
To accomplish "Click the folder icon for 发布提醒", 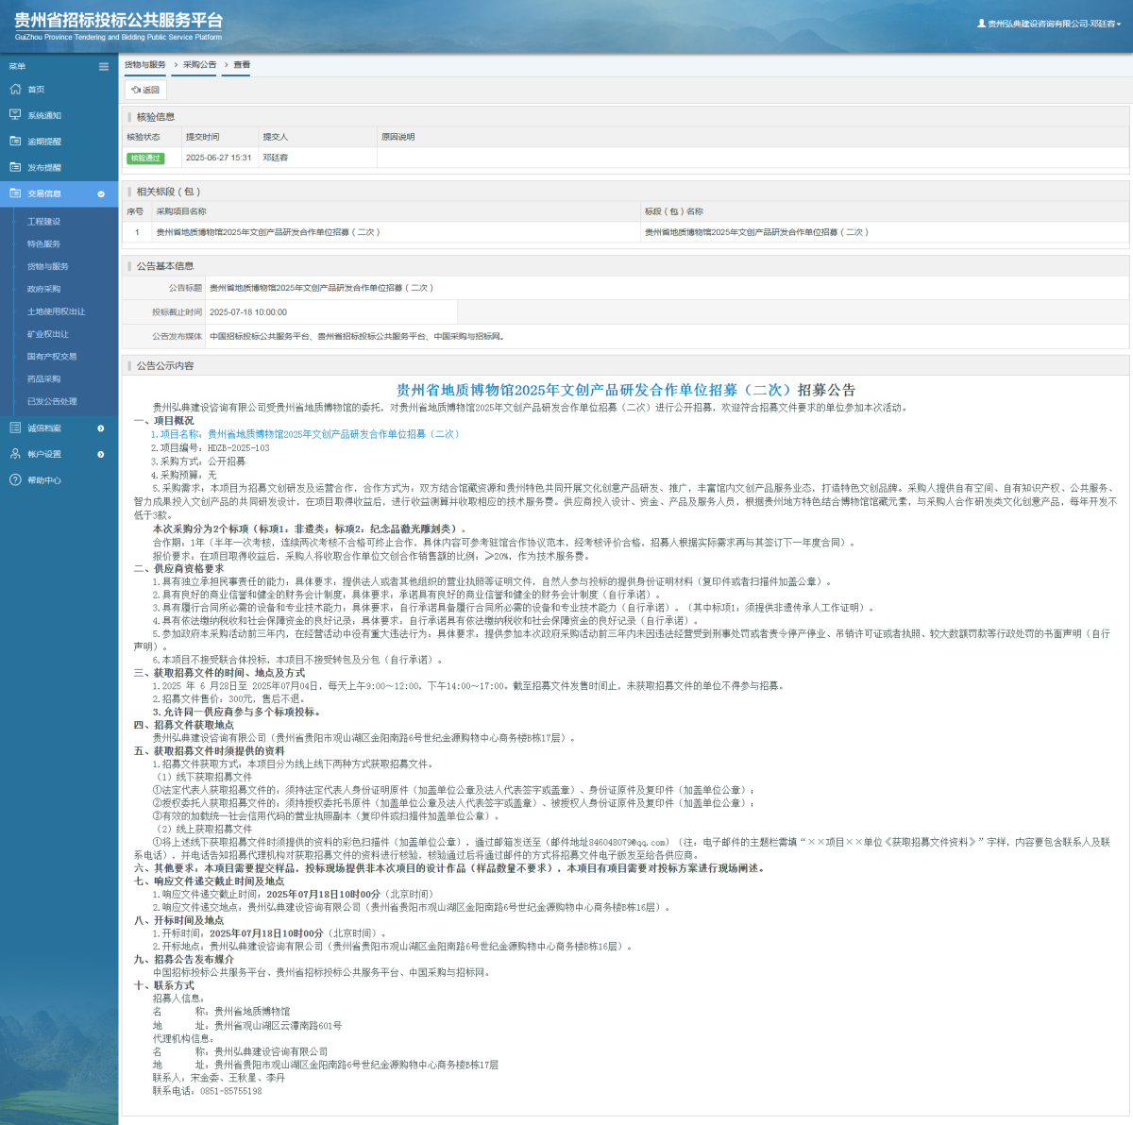I will click(15, 167).
